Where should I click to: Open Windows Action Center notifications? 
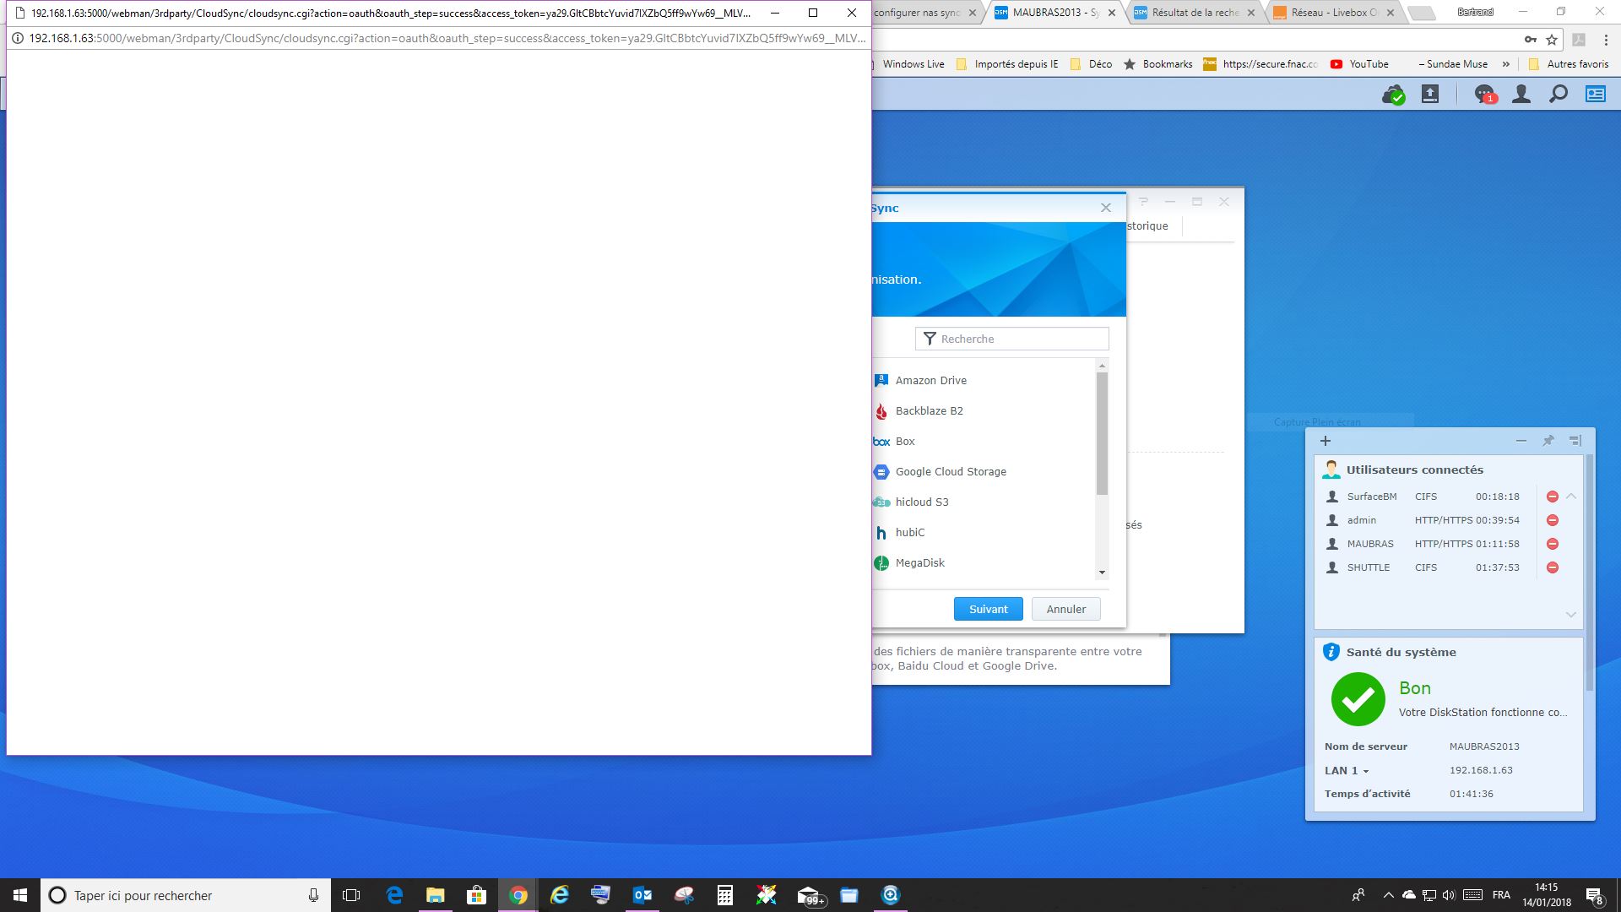point(1595,895)
